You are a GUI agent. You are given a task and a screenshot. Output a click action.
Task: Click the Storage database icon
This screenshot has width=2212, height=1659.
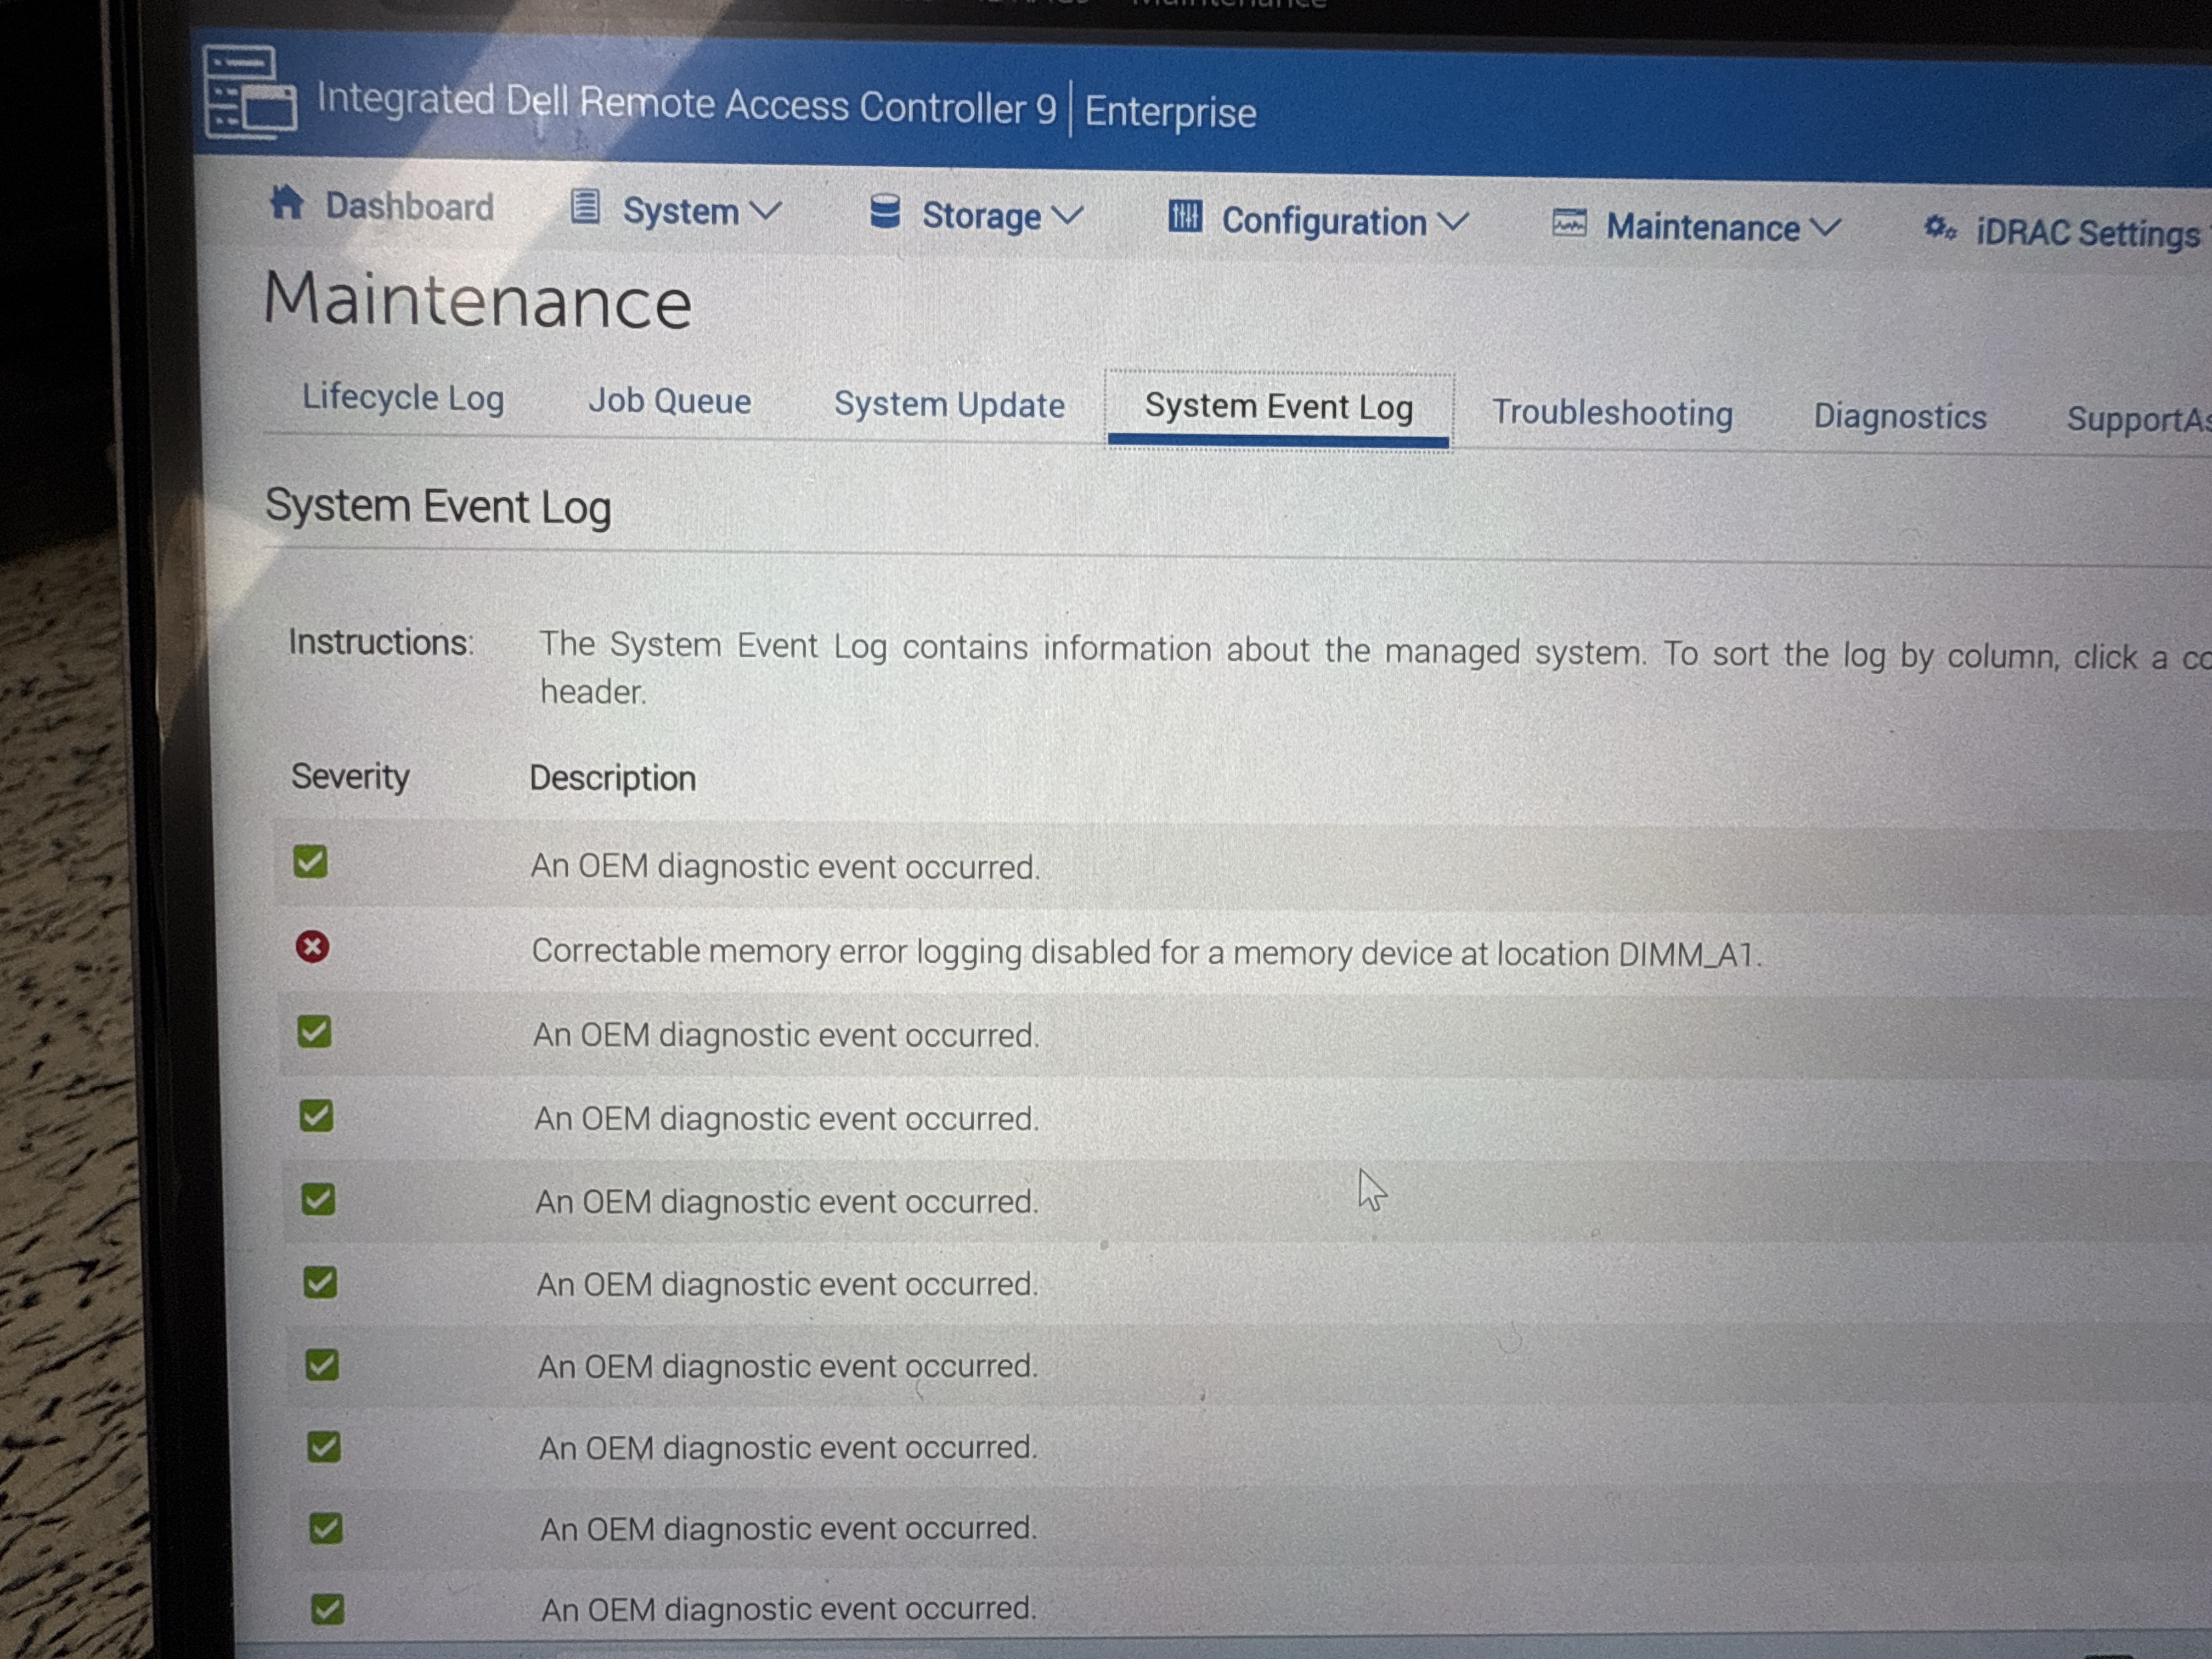885,212
